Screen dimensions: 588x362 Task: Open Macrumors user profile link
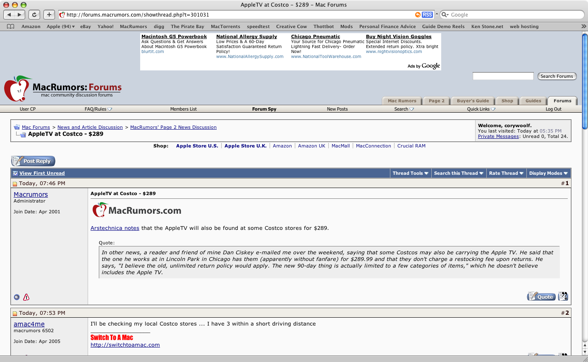point(31,194)
